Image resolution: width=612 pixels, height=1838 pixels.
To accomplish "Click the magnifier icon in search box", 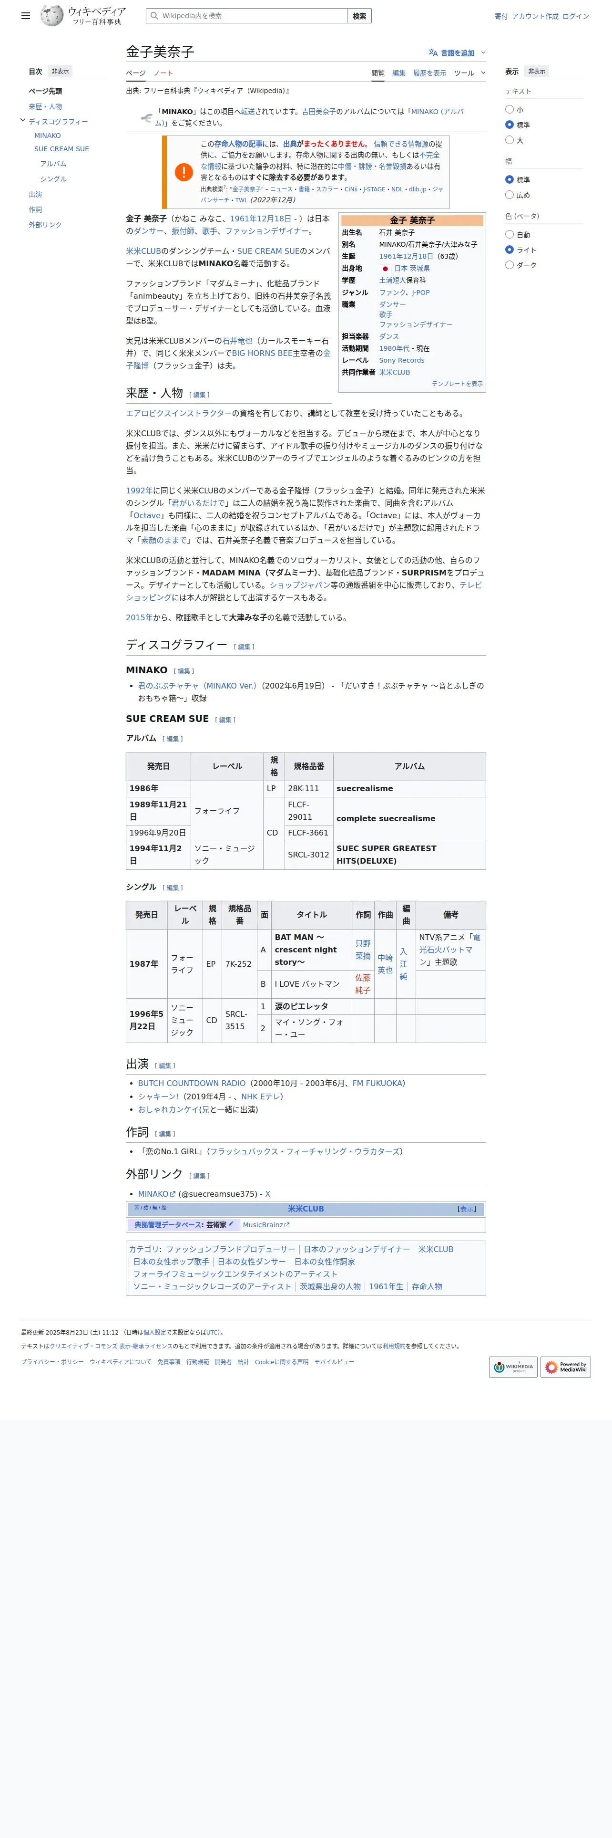I will [x=154, y=16].
